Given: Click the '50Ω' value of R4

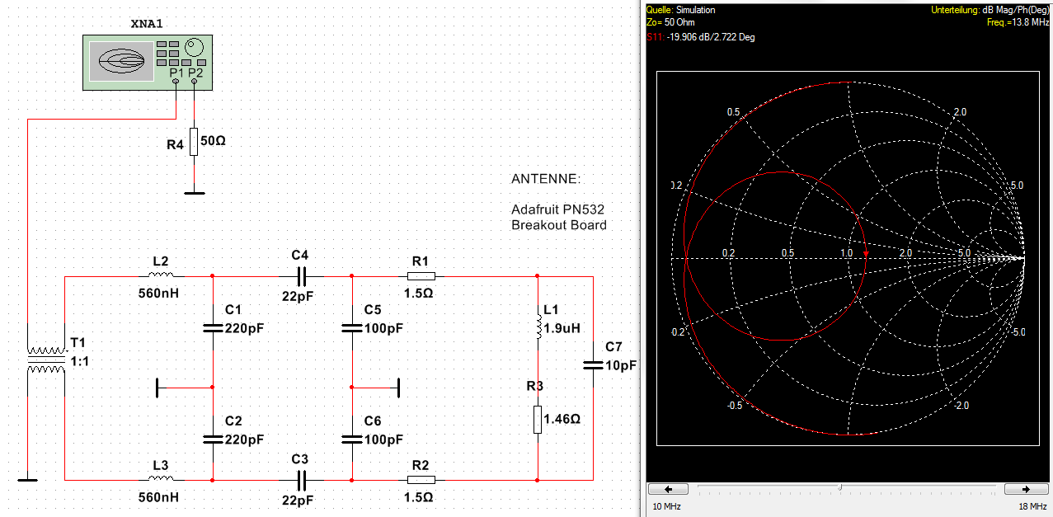Looking at the screenshot, I should click(x=213, y=142).
